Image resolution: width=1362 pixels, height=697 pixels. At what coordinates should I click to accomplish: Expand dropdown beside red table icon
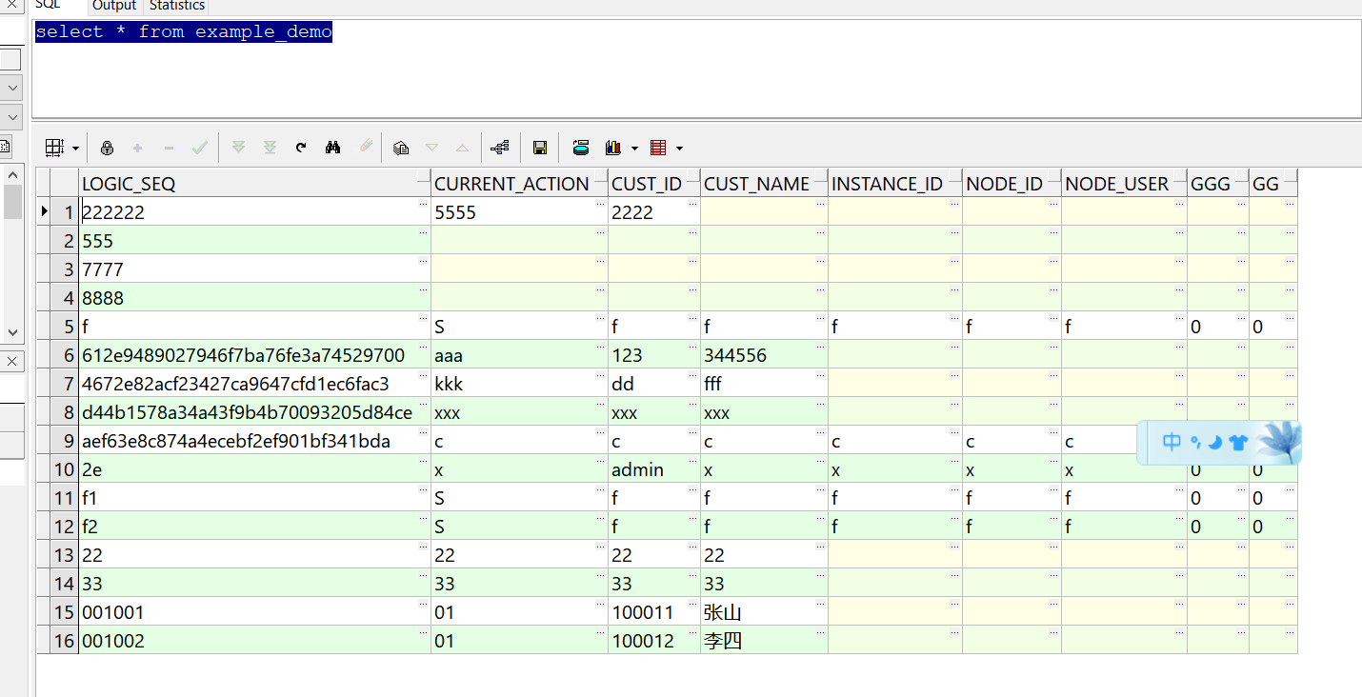point(679,149)
